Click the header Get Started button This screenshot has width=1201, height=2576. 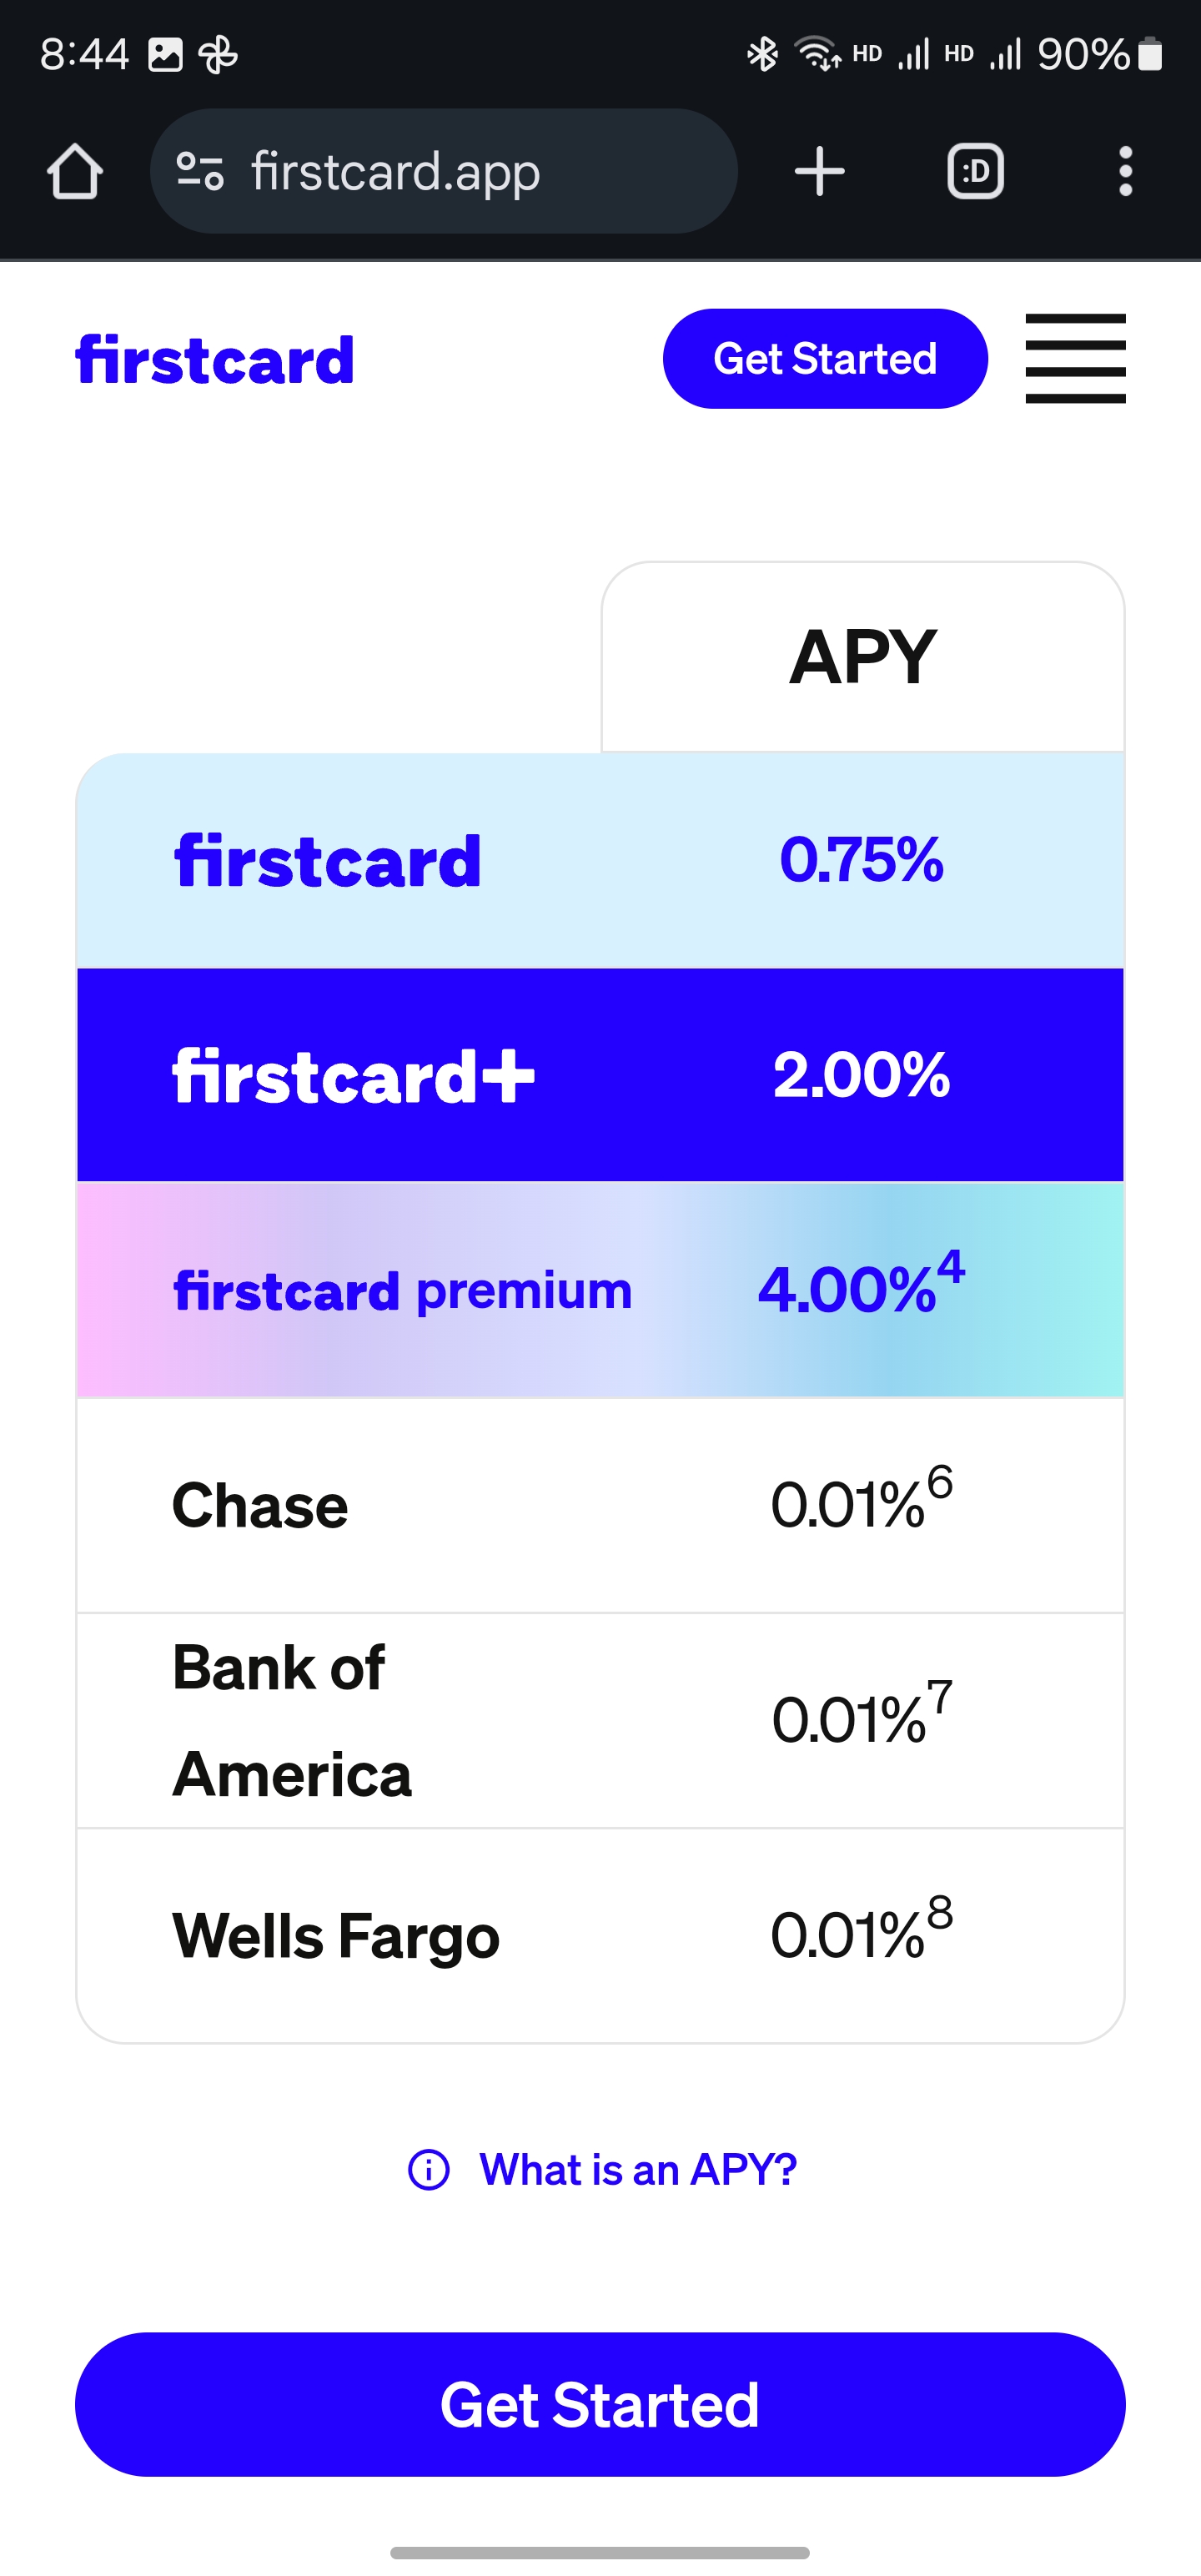coord(825,358)
